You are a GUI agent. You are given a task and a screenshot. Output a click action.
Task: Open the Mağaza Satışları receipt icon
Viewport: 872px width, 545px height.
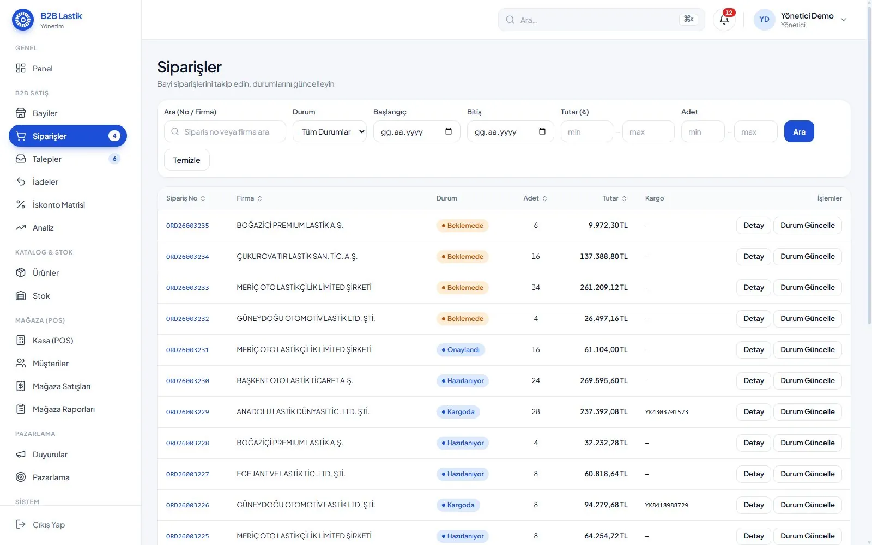[x=21, y=386]
